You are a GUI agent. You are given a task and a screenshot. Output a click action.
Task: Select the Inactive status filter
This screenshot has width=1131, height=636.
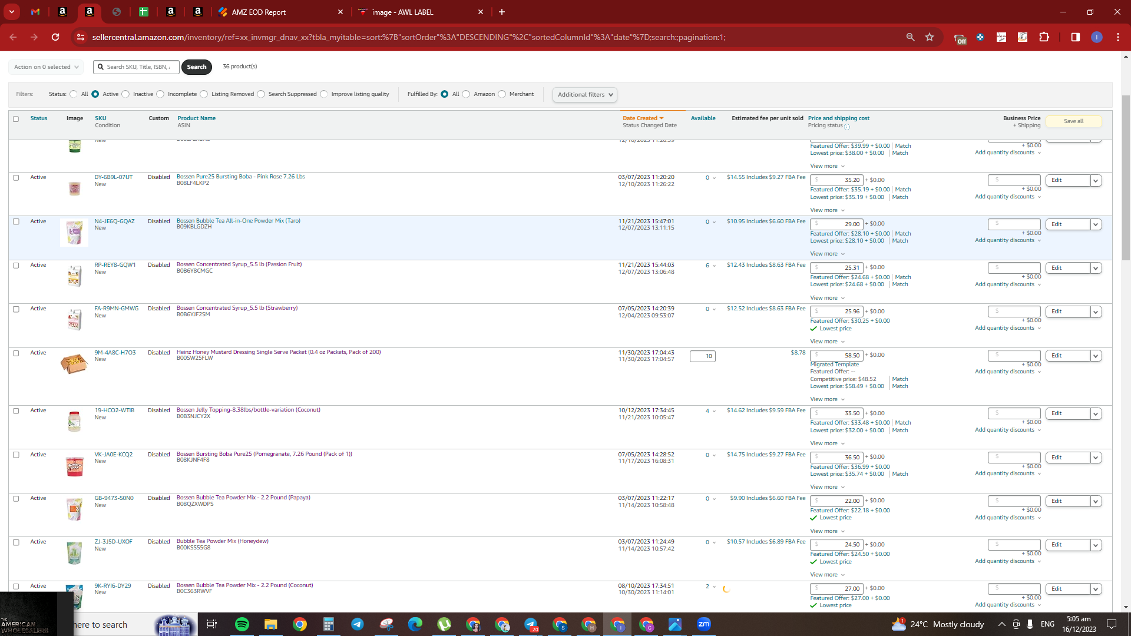click(125, 94)
